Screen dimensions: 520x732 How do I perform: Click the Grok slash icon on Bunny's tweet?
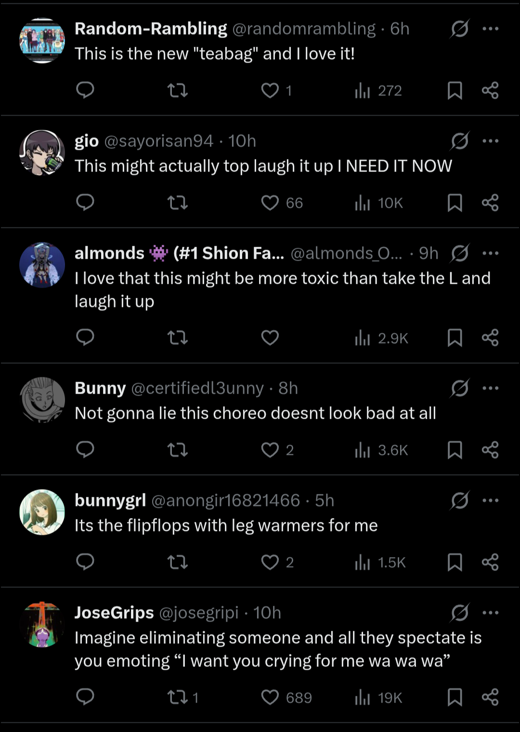pyautogui.click(x=460, y=388)
